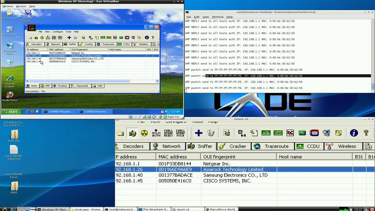Image resolution: width=375 pixels, height=211 pixels.
Task: Open Terminal menu in root terminal window
Action: 217,17
